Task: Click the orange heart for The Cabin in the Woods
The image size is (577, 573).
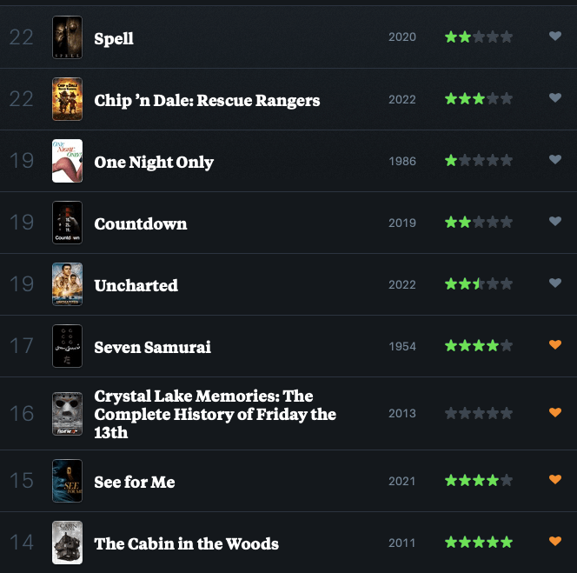Action: [555, 542]
